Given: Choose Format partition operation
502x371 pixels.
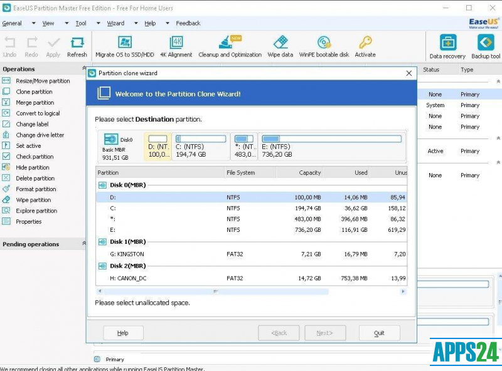Looking at the screenshot, I should (36, 189).
